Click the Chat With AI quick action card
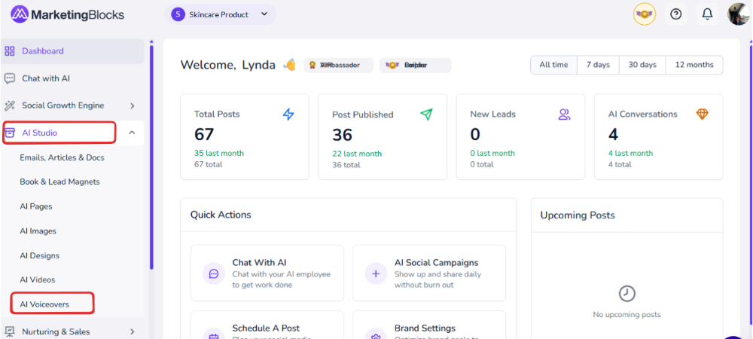Viewport: 753px width, 339px height. pyautogui.click(x=267, y=273)
